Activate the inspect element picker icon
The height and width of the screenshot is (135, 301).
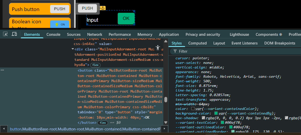coord(5,34)
